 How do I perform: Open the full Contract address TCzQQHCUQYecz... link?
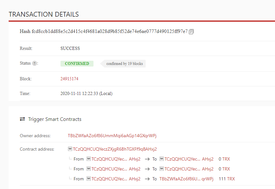tap(115, 149)
